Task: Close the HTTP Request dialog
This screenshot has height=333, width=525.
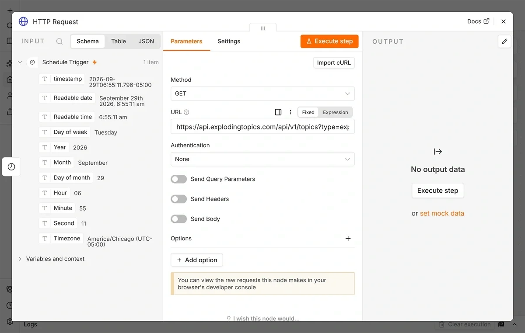Action: coord(504,21)
